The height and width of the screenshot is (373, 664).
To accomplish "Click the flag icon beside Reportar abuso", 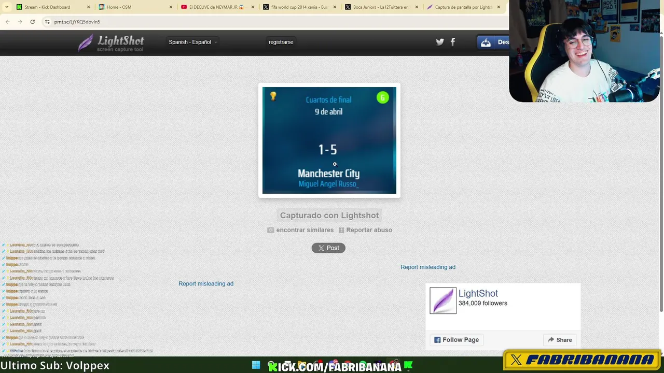I will point(341,230).
